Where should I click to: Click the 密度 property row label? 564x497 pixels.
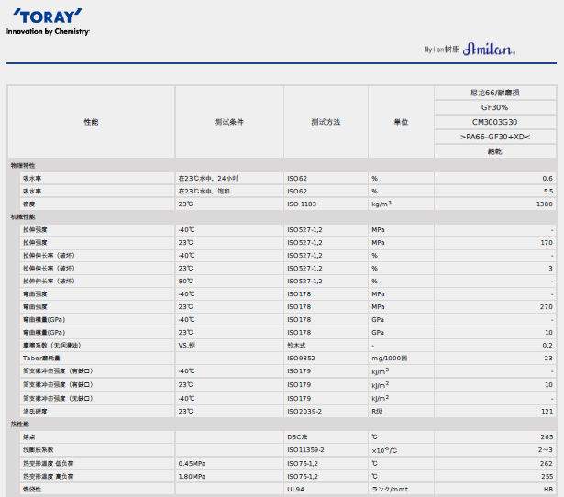point(29,204)
